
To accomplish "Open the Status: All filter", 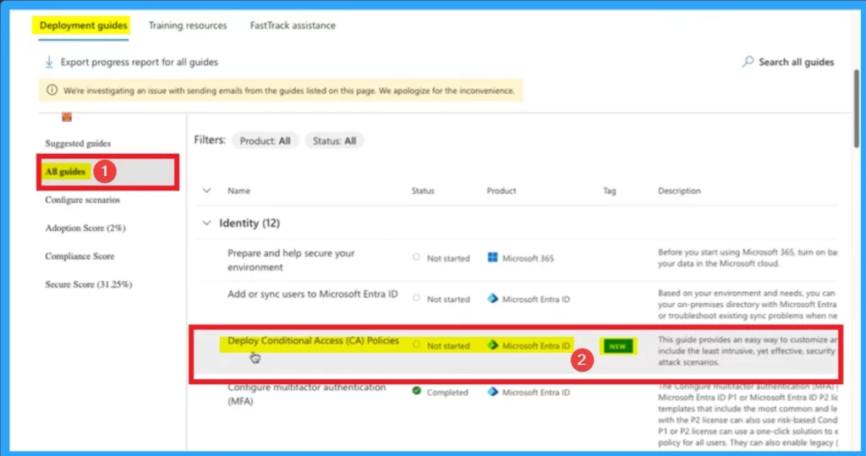I will pyautogui.click(x=334, y=141).
